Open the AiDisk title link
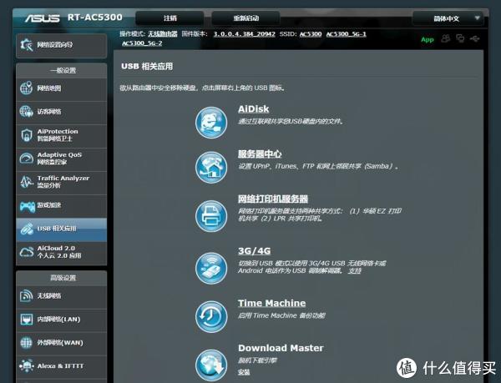This screenshot has width=501, height=383. point(253,108)
